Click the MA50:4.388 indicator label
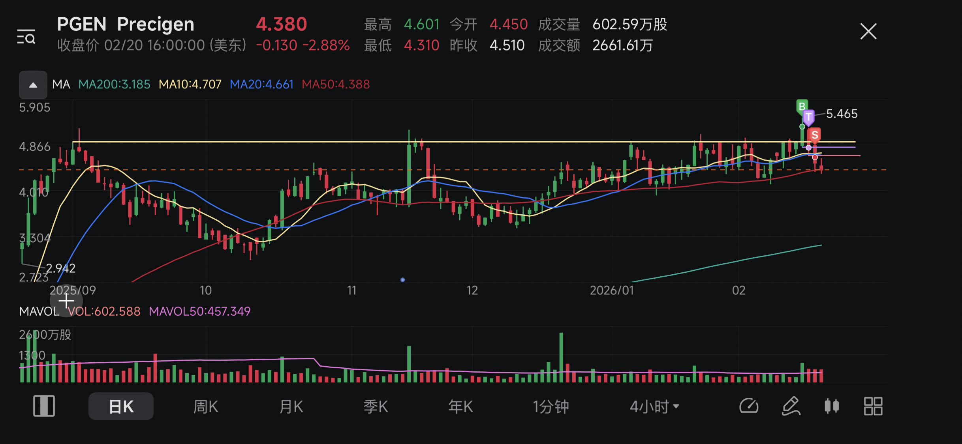The image size is (962, 444). [x=336, y=84]
